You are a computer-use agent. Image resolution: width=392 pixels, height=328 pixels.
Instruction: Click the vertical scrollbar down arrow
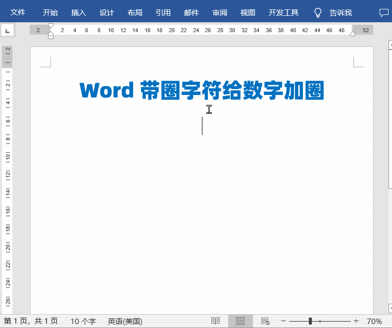click(390, 308)
